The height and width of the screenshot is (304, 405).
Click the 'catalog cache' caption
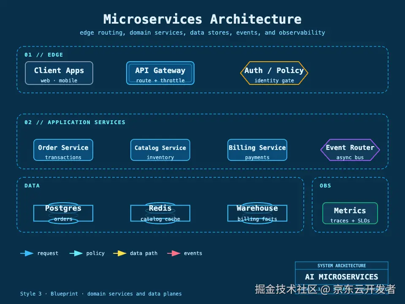[x=160, y=219]
